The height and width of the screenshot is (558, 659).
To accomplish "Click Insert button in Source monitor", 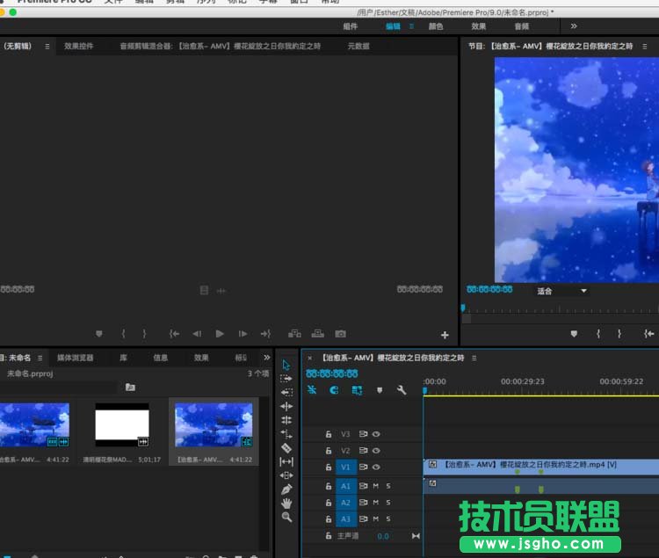I will click(294, 334).
